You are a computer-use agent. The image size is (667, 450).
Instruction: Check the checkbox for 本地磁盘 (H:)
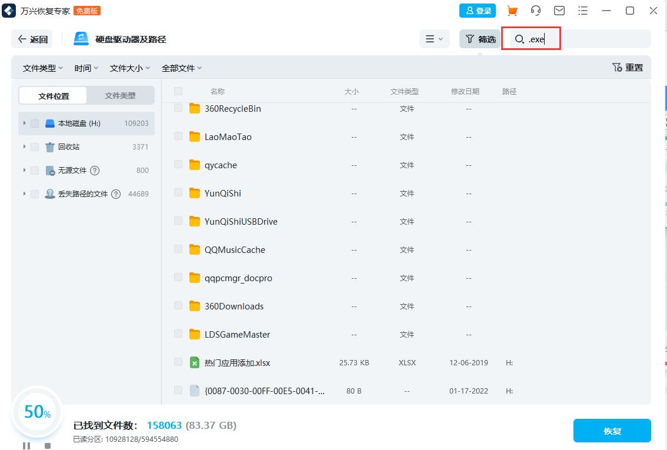click(34, 124)
